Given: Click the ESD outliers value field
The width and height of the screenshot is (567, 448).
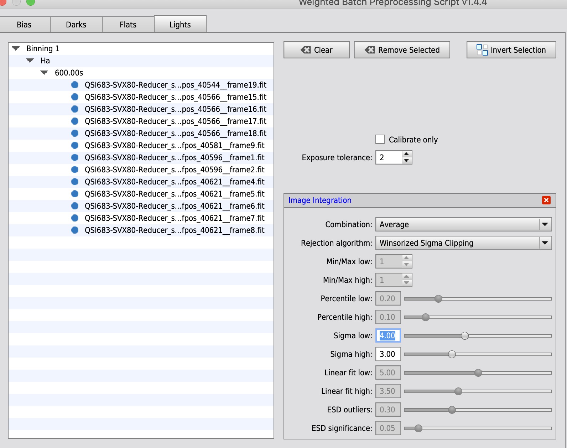Looking at the screenshot, I should click(x=388, y=410).
